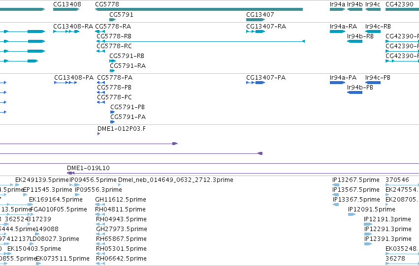Click the long CG5778-RB transcript line
This screenshot has height=266, width=419.
coord(200,41)
